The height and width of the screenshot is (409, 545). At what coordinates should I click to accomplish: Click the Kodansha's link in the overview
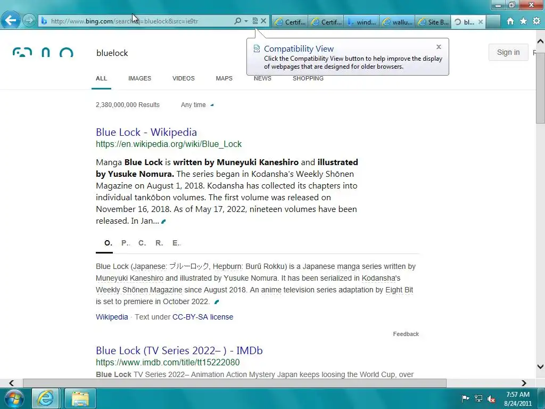[381, 278]
